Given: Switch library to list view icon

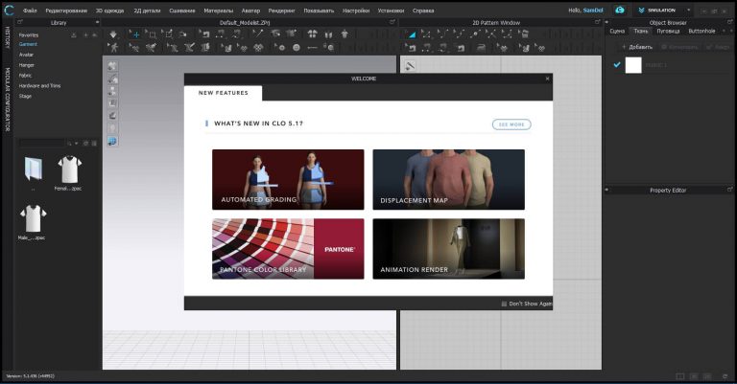Looking at the screenshot, I should point(94,143).
